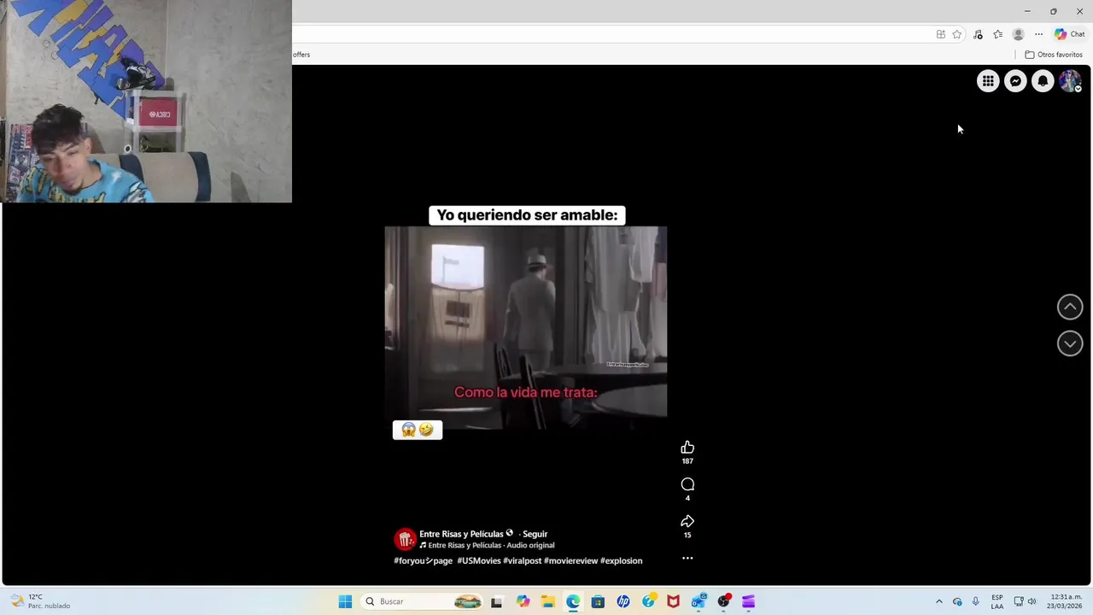Viewport: 1093px width, 615px height.
Task: Open Edge media control music icon
Action: [978, 34]
